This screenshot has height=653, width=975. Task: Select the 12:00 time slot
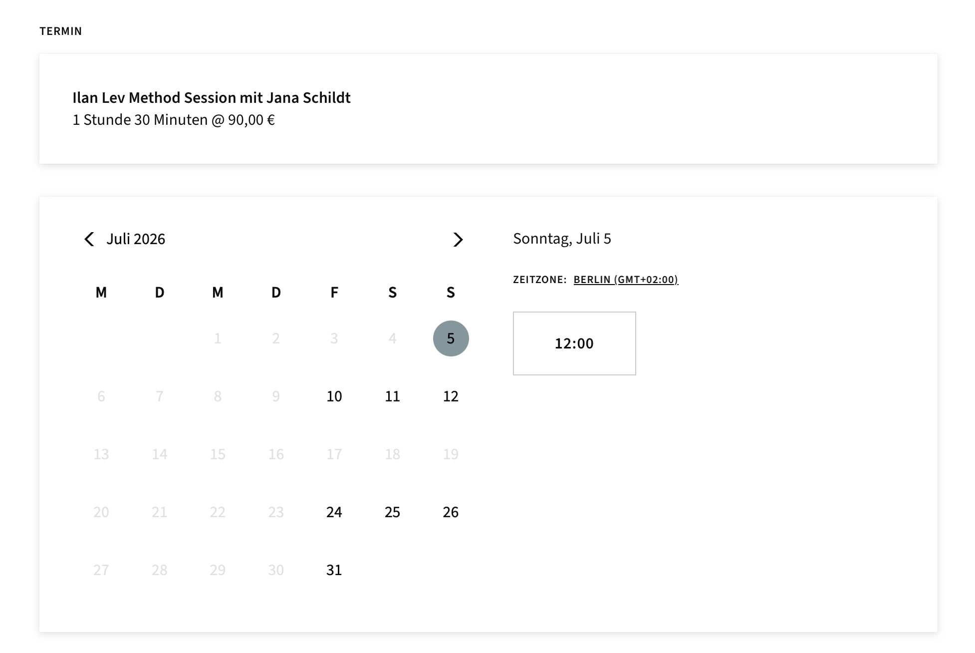(x=574, y=343)
